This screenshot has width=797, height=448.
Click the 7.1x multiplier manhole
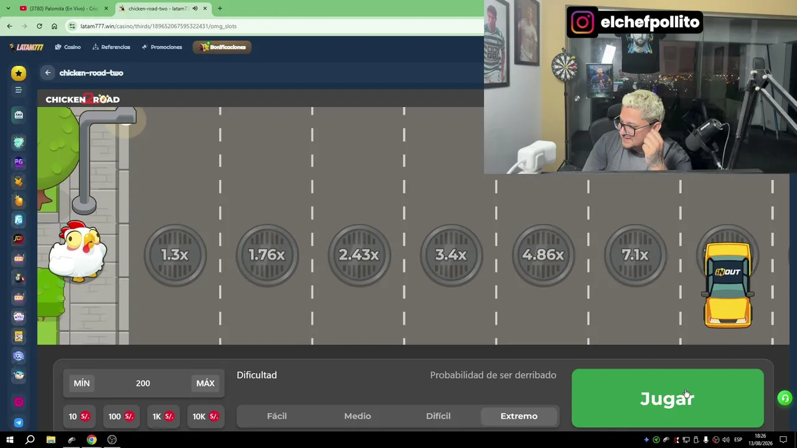coord(635,255)
